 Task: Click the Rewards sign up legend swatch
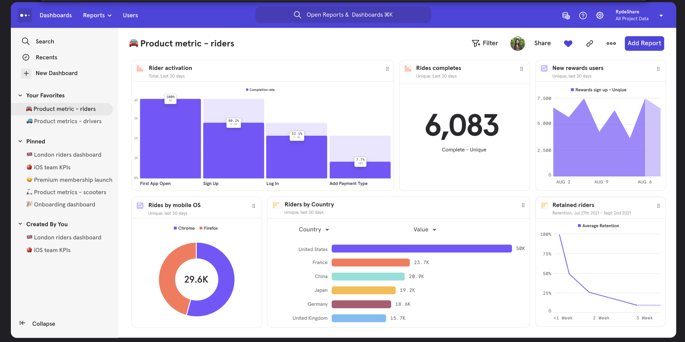[572, 90]
